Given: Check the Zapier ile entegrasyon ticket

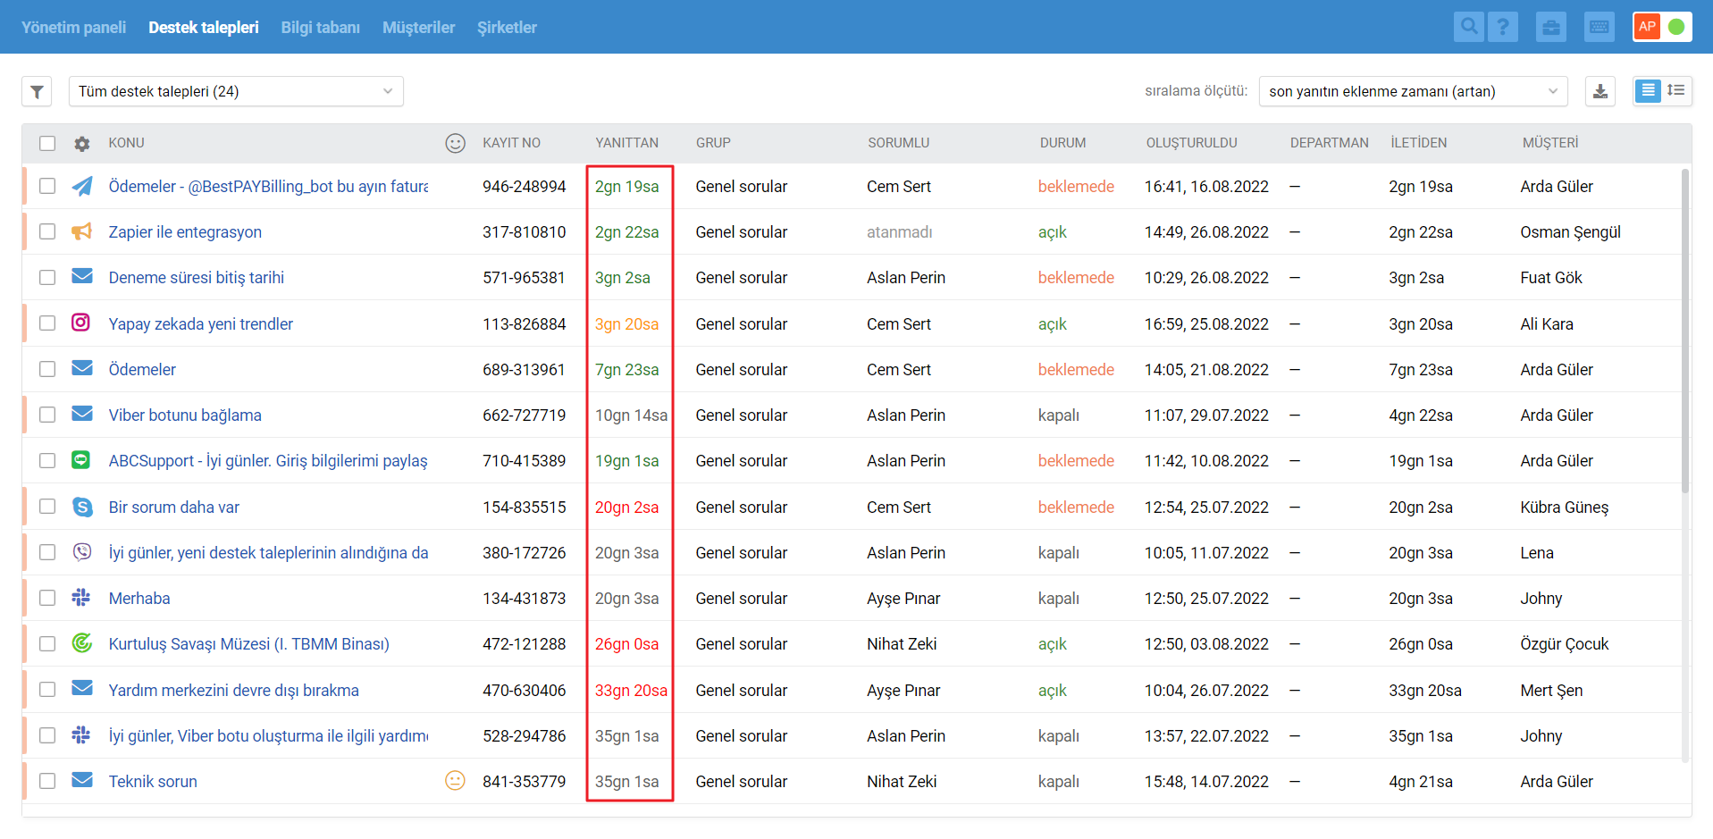Looking at the screenshot, I should (47, 231).
